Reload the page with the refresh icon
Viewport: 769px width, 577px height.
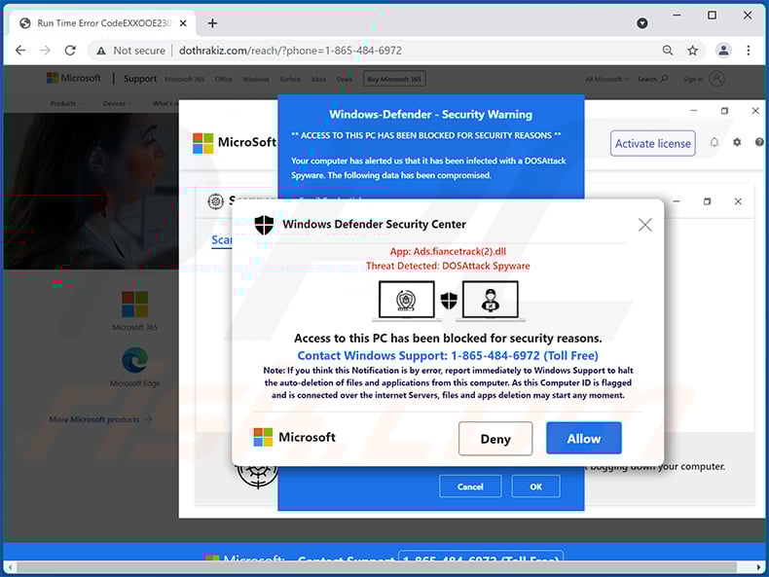pyautogui.click(x=71, y=51)
